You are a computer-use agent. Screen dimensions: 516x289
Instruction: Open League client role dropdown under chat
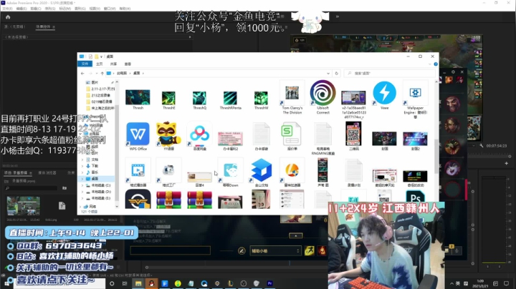pyautogui.click(x=275, y=251)
